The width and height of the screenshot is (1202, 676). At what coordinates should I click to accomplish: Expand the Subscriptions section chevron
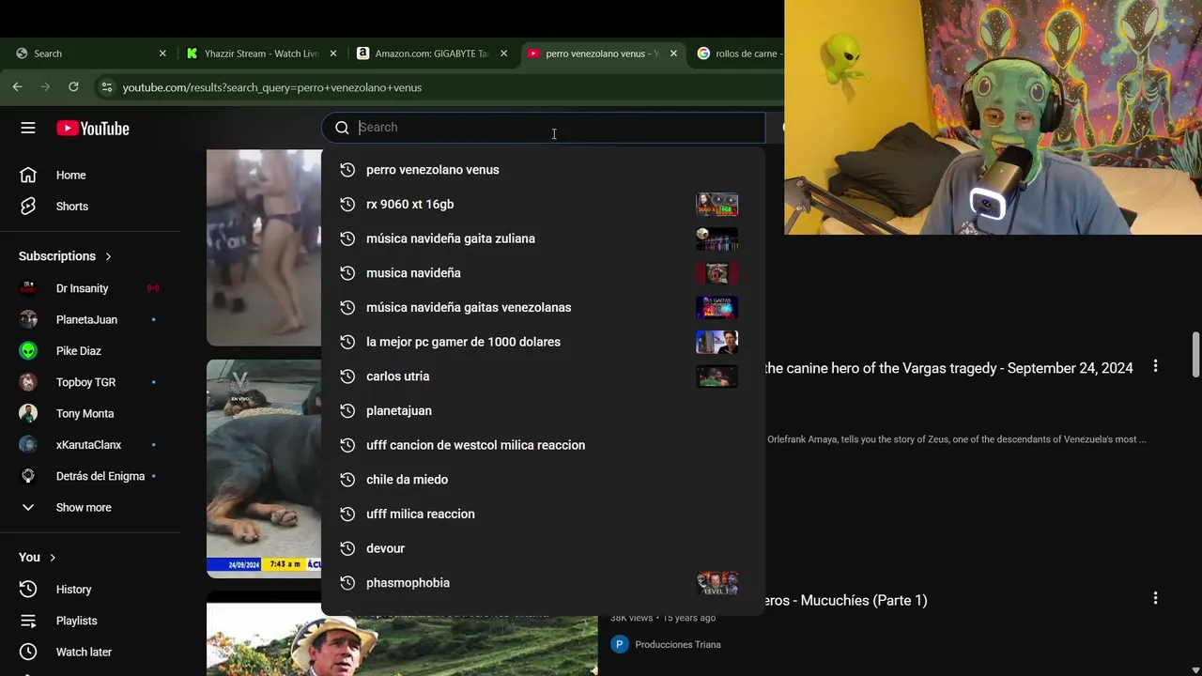coord(108,256)
